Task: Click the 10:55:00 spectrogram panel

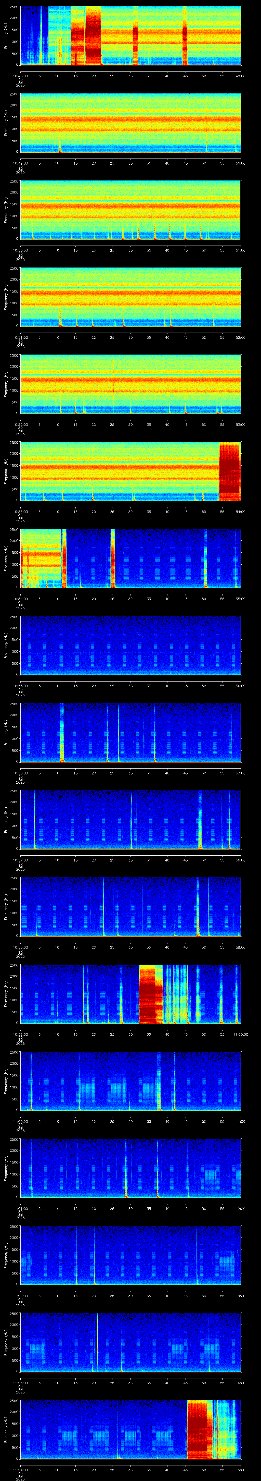Action: (x=131, y=646)
